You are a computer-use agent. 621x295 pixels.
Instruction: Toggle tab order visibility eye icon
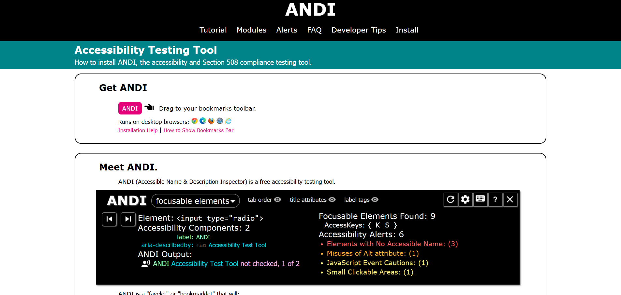coord(278,200)
